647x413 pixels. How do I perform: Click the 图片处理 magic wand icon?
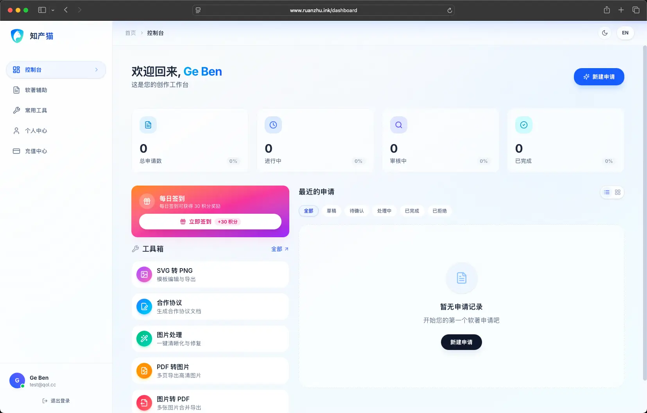(x=144, y=339)
